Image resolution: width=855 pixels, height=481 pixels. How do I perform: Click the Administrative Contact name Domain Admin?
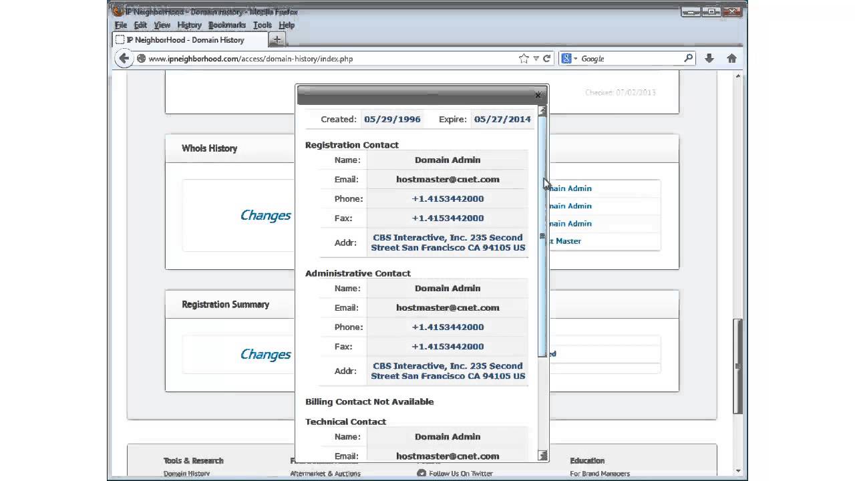[x=448, y=289]
